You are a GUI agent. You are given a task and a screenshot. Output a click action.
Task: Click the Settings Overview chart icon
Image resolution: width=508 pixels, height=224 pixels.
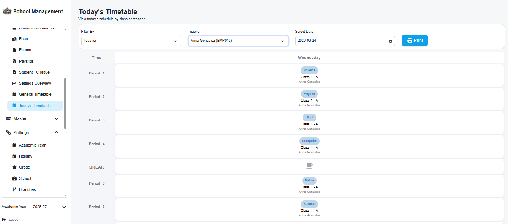(14, 83)
